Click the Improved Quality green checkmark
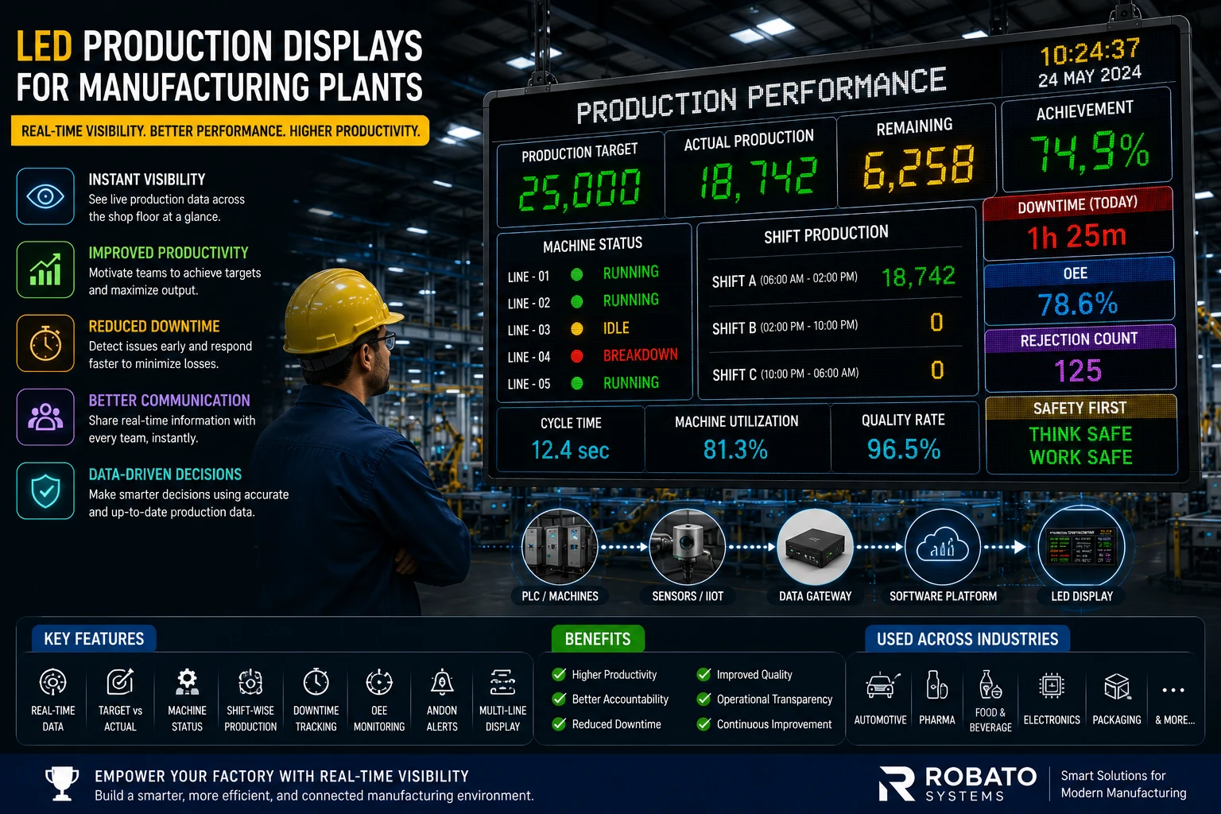This screenshot has height=814, width=1221. pyautogui.click(x=704, y=674)
